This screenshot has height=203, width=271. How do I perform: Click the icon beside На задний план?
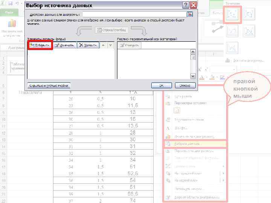pos(168,180)
